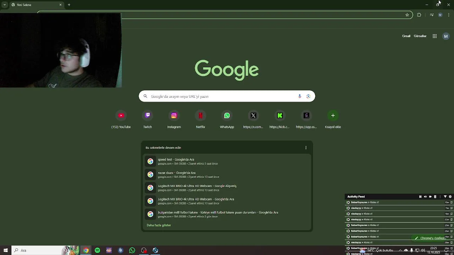Screen dimensions: 454x255
Task: Expand the list with Daha fazla göster
Action: [x=159, y=225]
